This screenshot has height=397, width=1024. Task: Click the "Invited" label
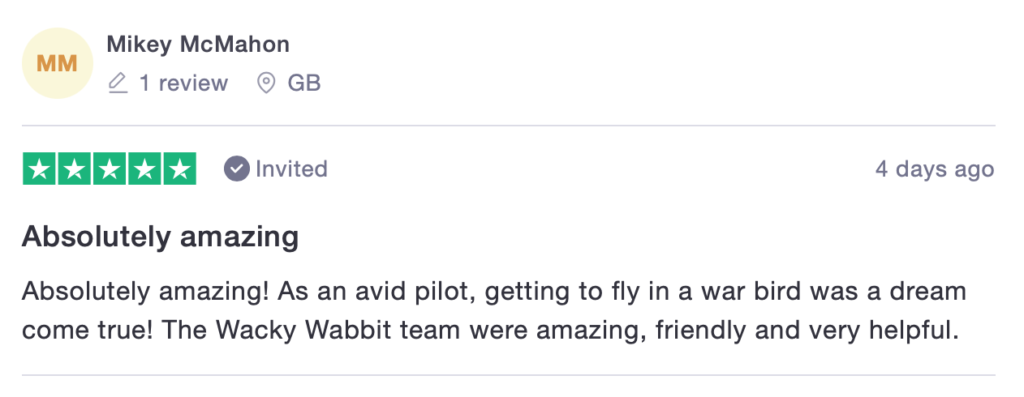point(291,169)
